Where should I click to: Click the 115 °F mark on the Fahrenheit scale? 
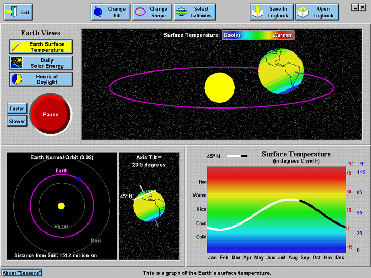[x=361, y=172]
